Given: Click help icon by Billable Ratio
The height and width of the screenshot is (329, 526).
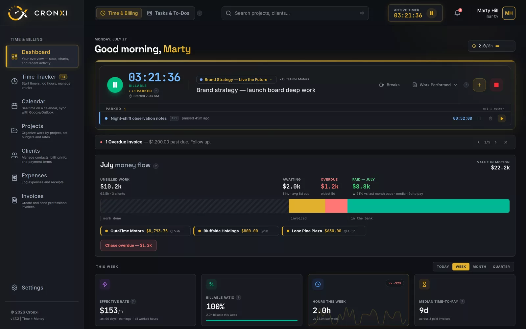Looking at the screenshot, I should 238,297.
